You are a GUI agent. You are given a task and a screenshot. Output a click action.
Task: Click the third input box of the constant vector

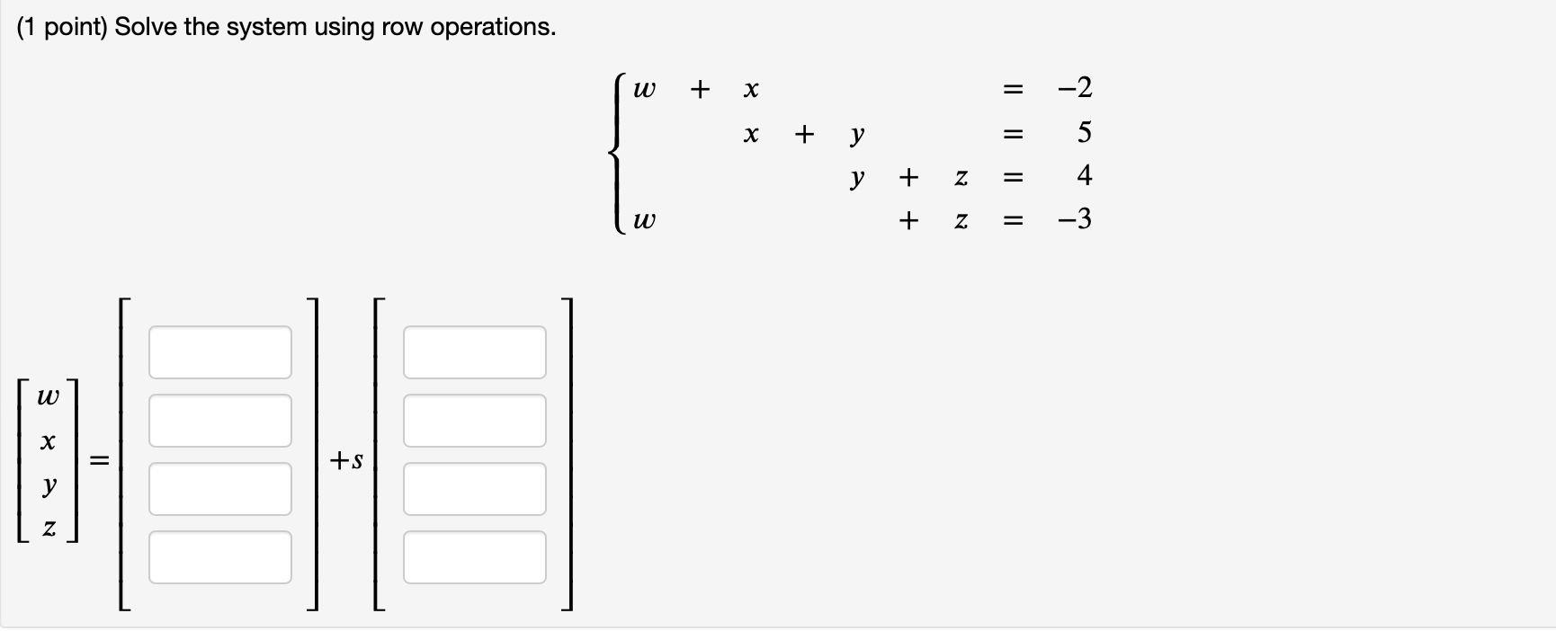(219, 488)
